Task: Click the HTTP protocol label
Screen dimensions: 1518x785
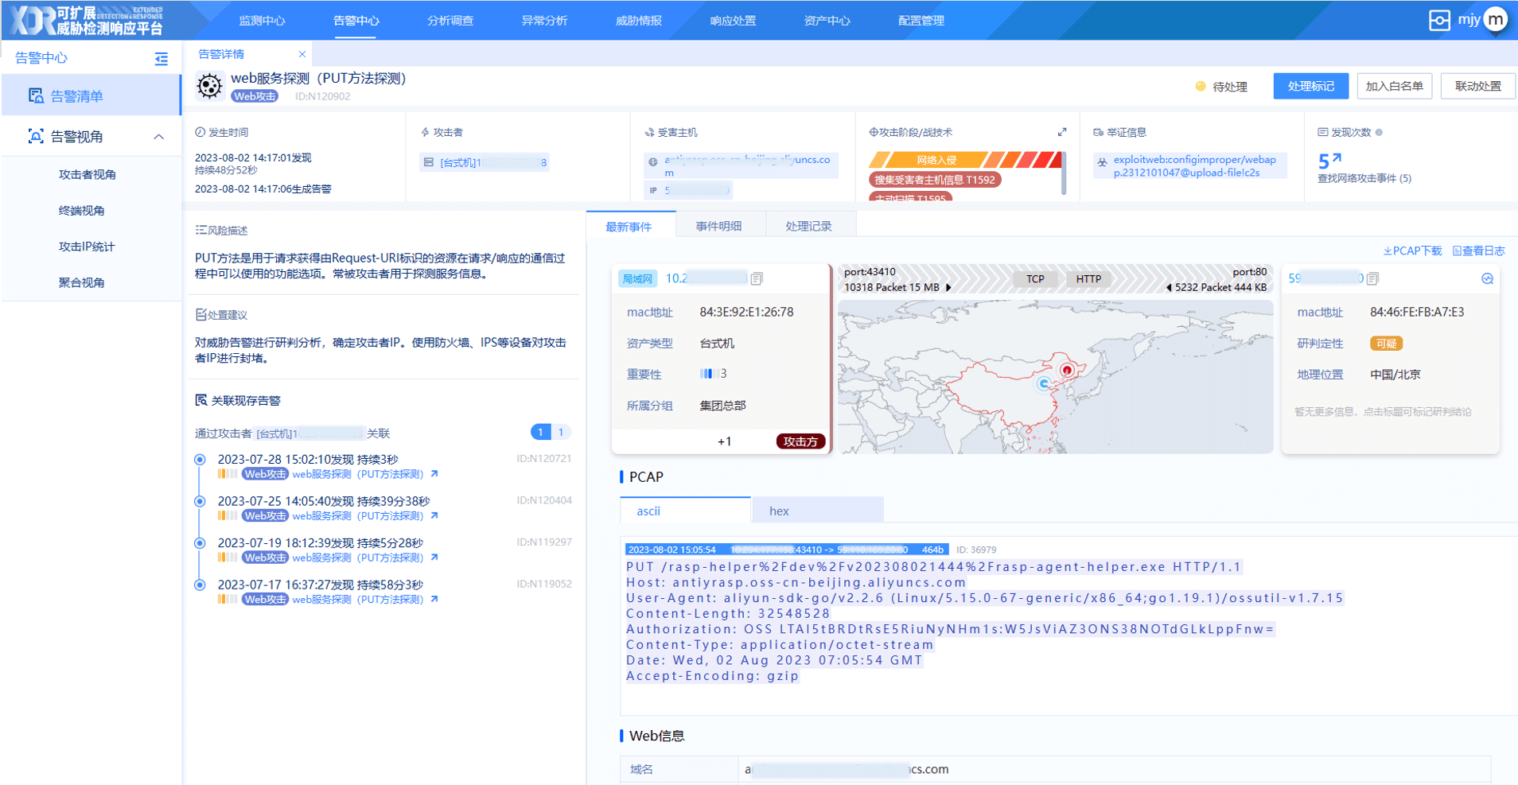Action: 1088,279
